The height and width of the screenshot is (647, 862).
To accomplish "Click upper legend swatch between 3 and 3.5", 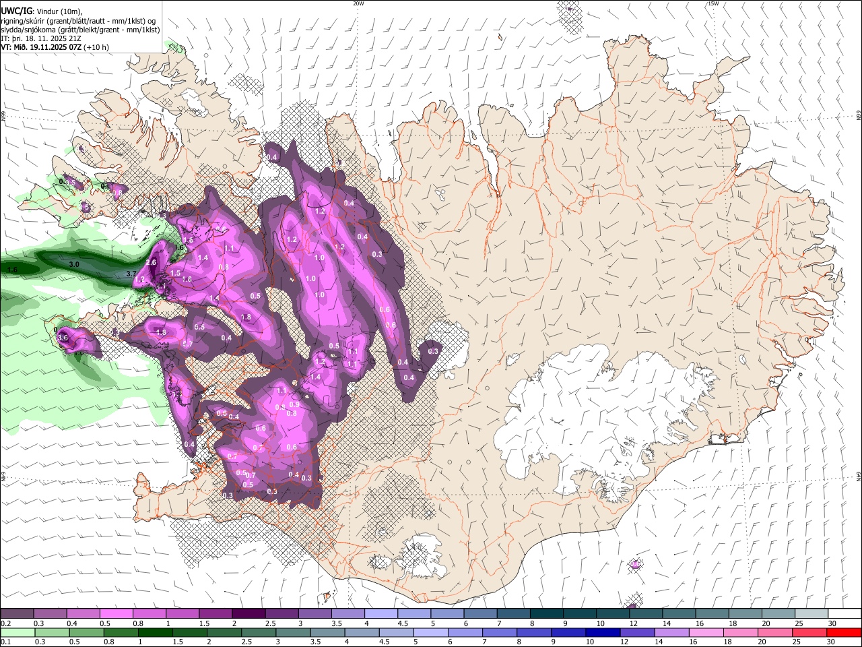I will click(x=314, y=613).
